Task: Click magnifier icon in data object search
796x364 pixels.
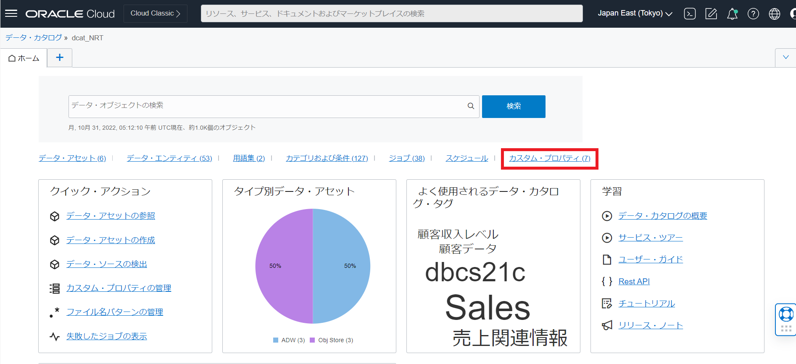Action: click(471, 106)
